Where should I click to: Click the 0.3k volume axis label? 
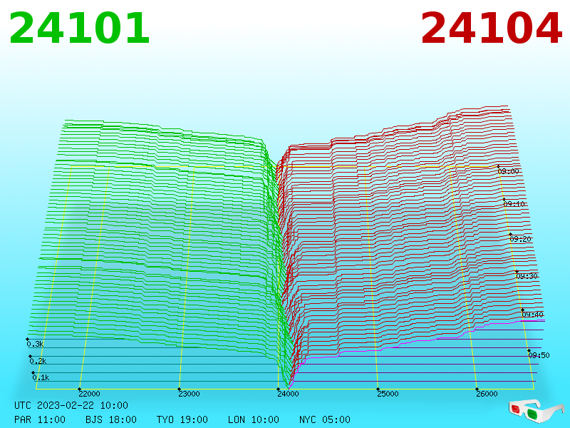(35, 344)
